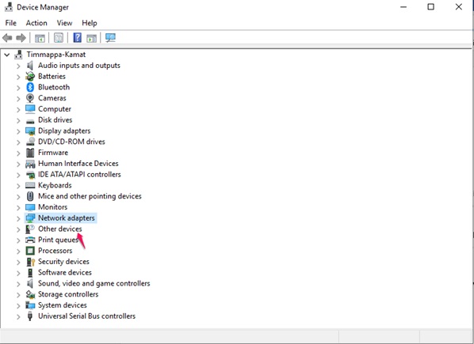
Task: Click the Print queues printer icon
Action: click(30, 240)
